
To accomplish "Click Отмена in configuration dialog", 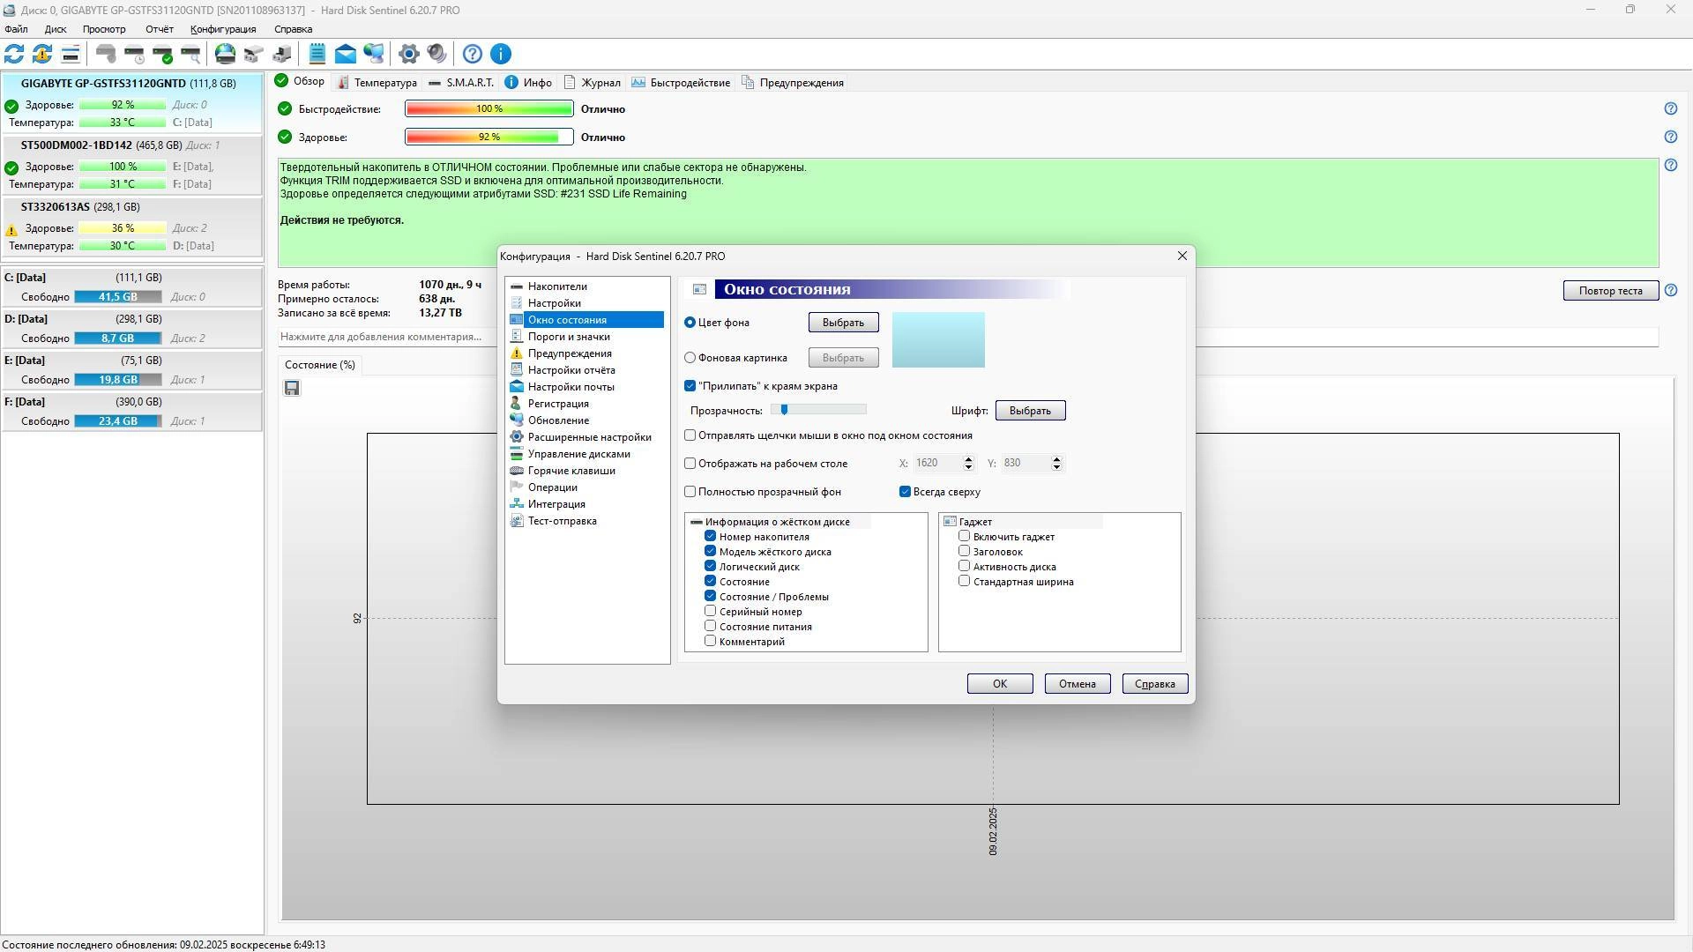I will point(1078,684).
